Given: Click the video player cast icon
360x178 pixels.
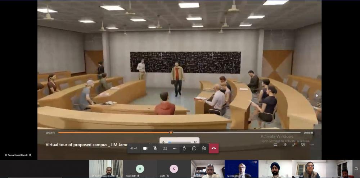Looking at the screenshot, I should click(x=303, y=145).
